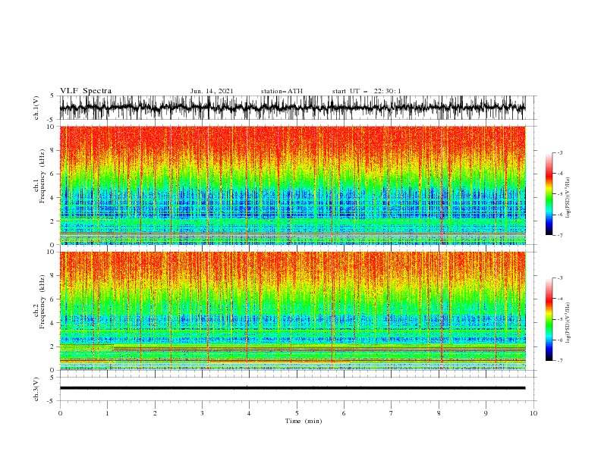Click the "-3" tick on lower colorbar

(560, 278)
